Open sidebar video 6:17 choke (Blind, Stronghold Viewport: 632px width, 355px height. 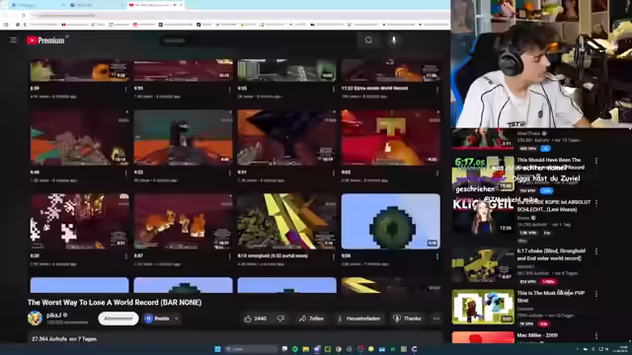point(551,254)
